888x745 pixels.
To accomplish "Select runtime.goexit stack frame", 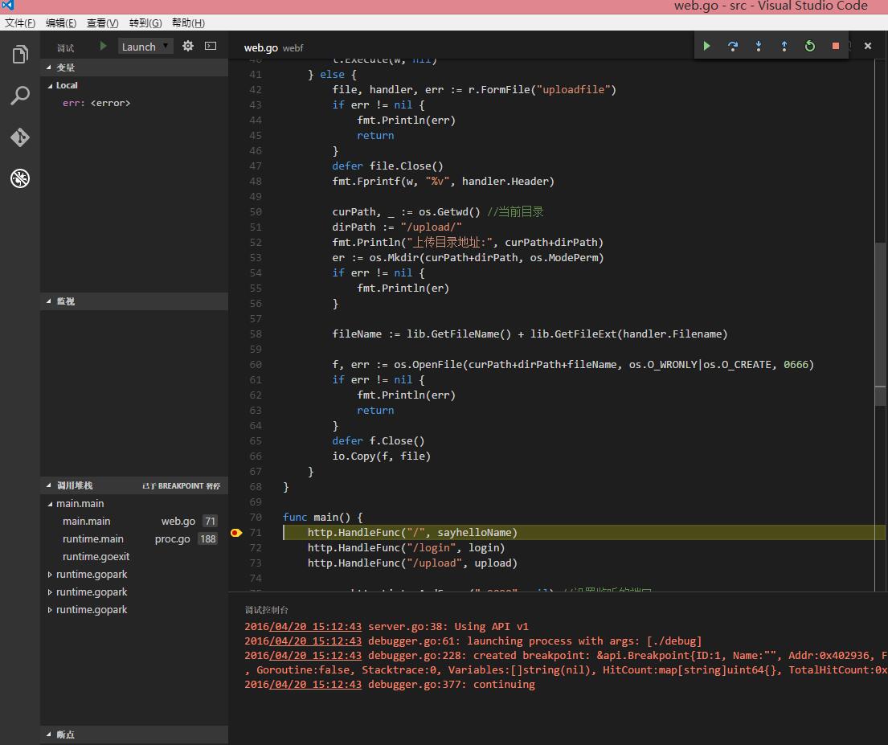I will coord(133,557).
